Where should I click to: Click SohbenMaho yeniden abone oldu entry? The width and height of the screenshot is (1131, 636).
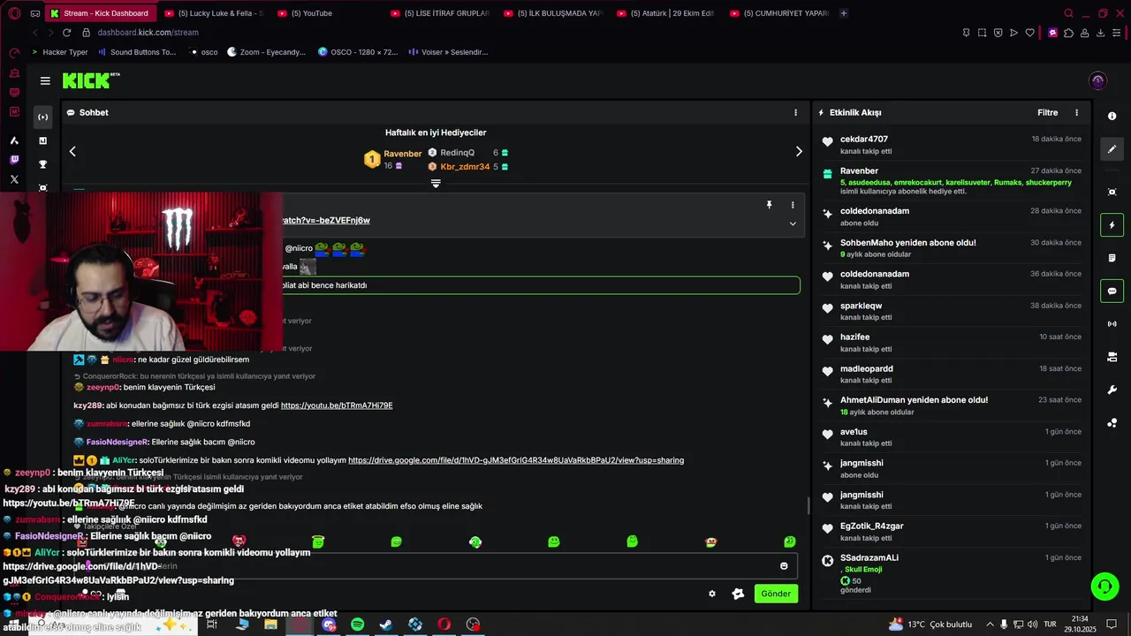950,248
